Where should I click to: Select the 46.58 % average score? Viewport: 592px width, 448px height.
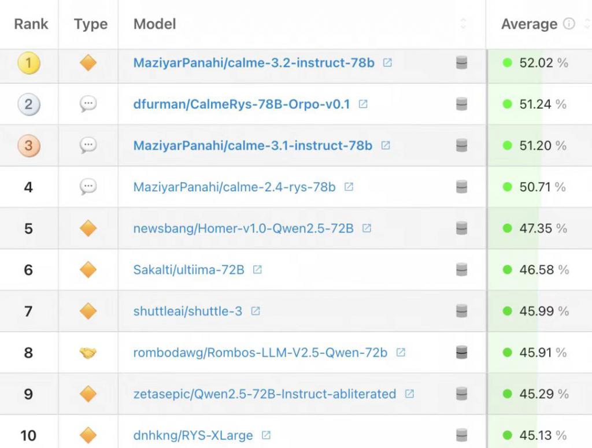pos(544,269)
